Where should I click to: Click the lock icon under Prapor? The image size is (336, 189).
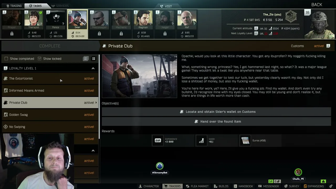click(x=12, y=34)
